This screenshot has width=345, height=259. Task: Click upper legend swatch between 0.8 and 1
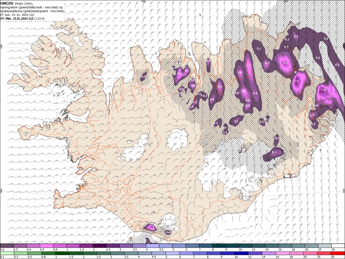click(x=60, y=246)
